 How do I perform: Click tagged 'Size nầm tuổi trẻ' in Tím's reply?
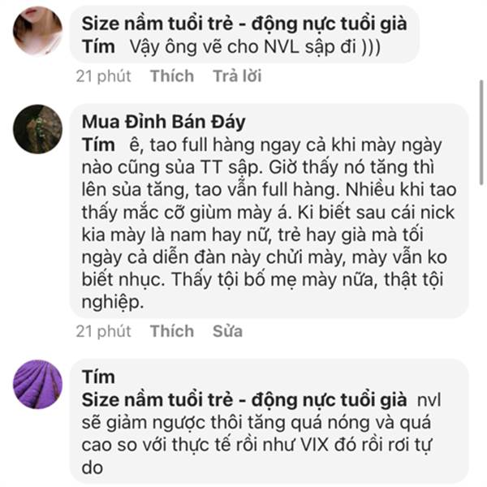[x=244, y=400]
